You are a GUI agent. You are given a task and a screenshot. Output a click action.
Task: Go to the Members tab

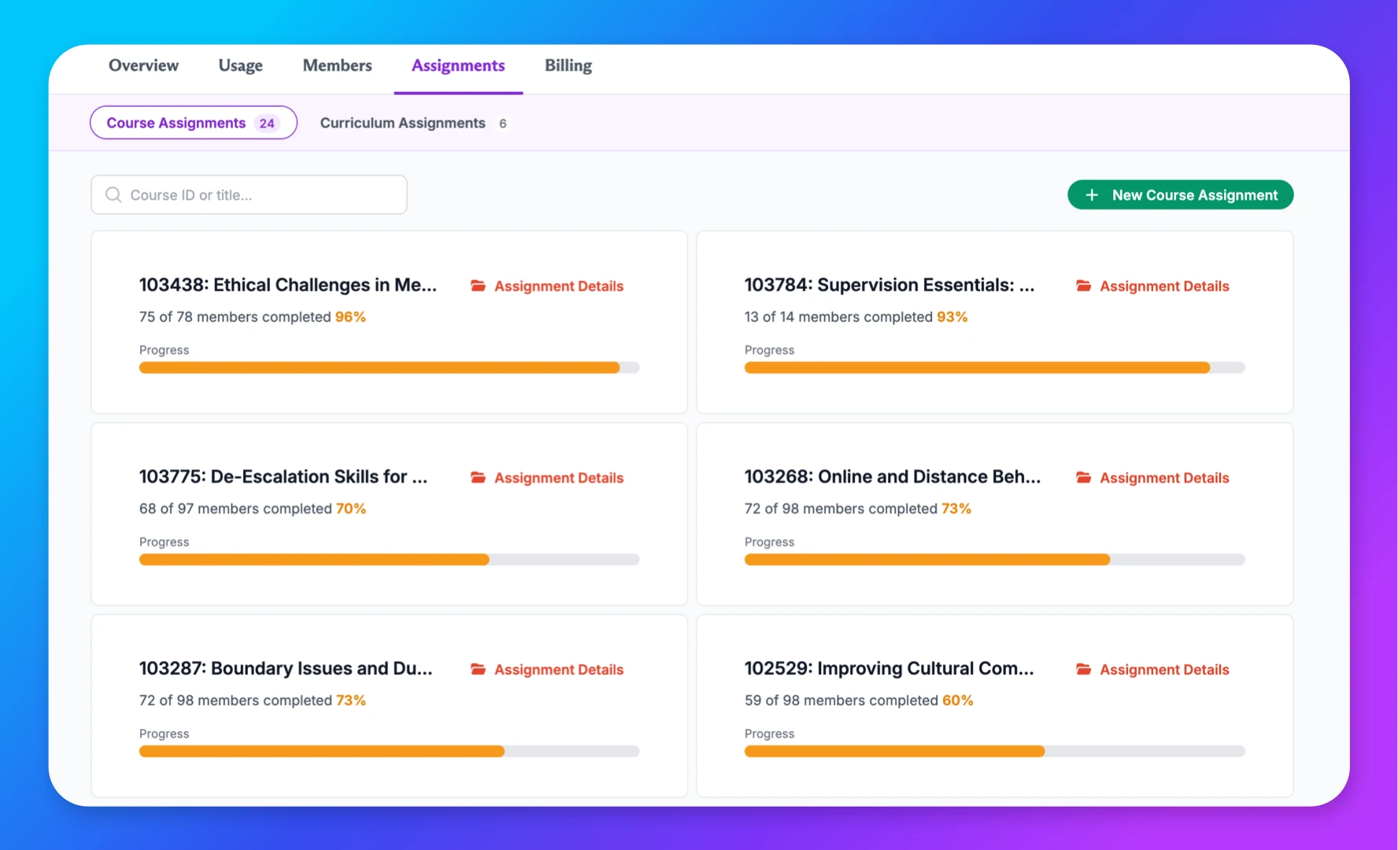click(337, 65)
